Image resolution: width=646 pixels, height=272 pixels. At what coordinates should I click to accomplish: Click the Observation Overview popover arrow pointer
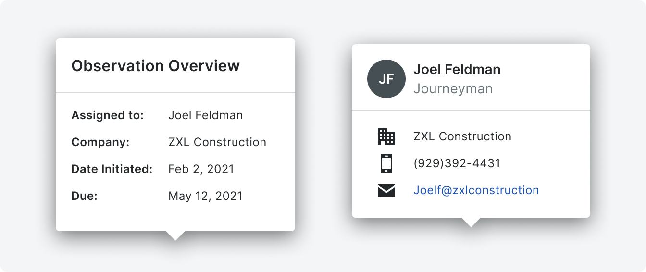pos(175,235)
